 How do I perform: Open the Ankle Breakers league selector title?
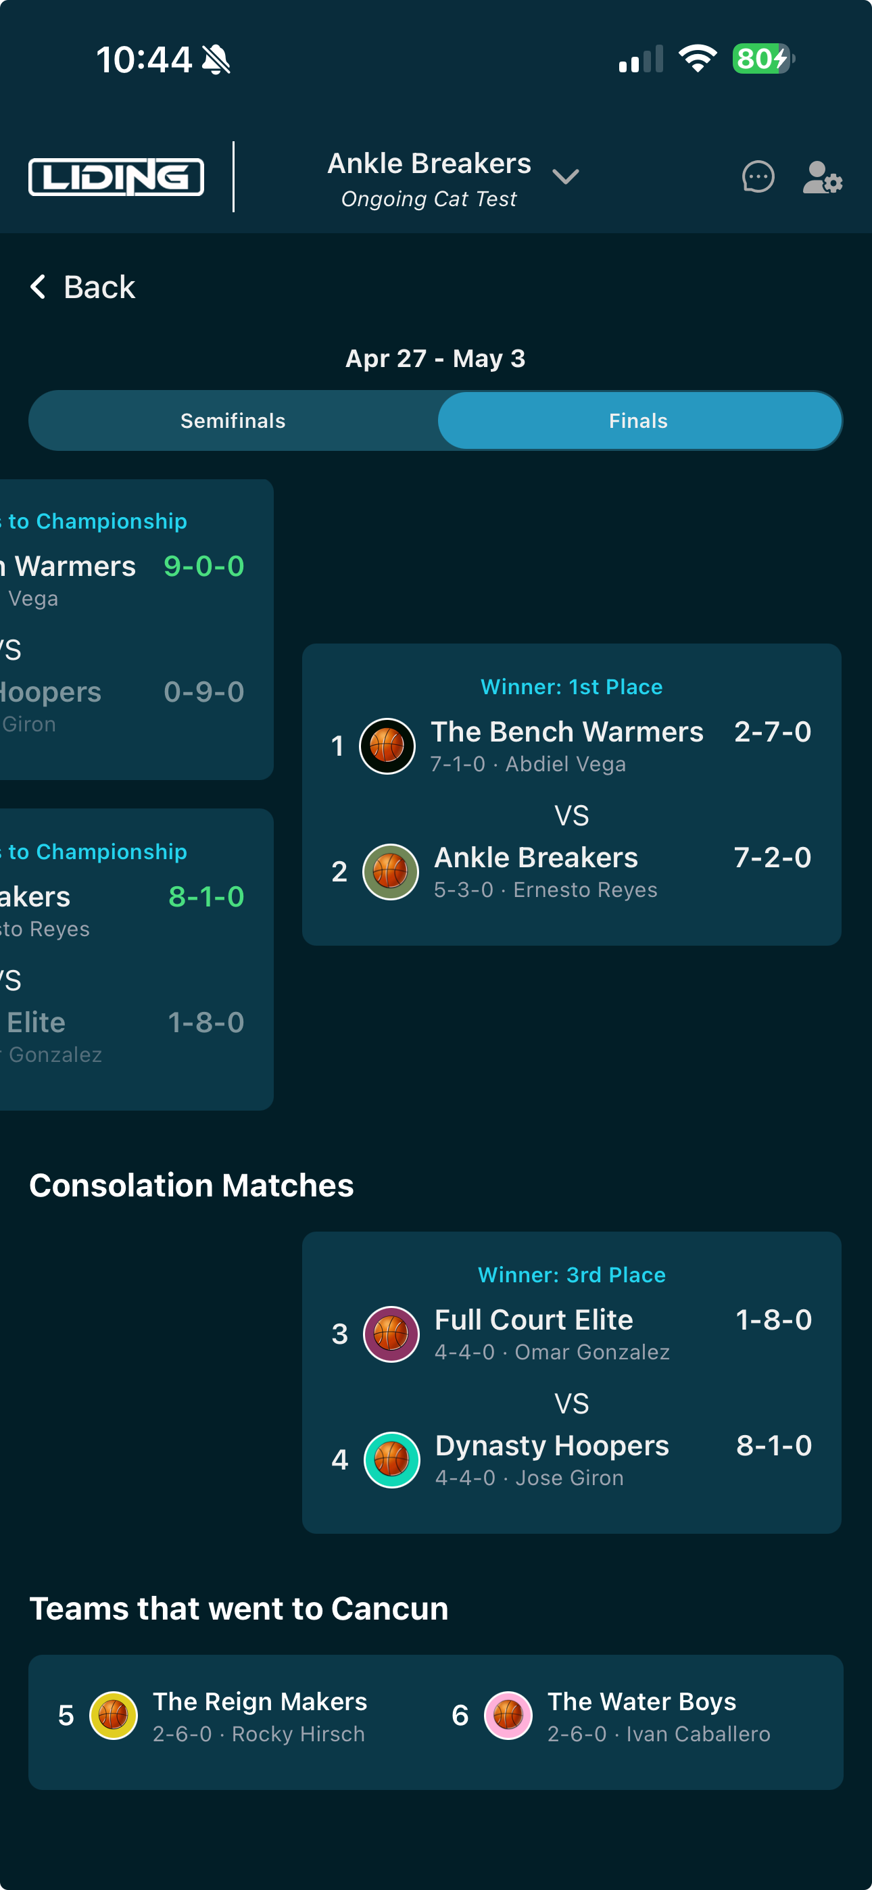pos(429,164)
